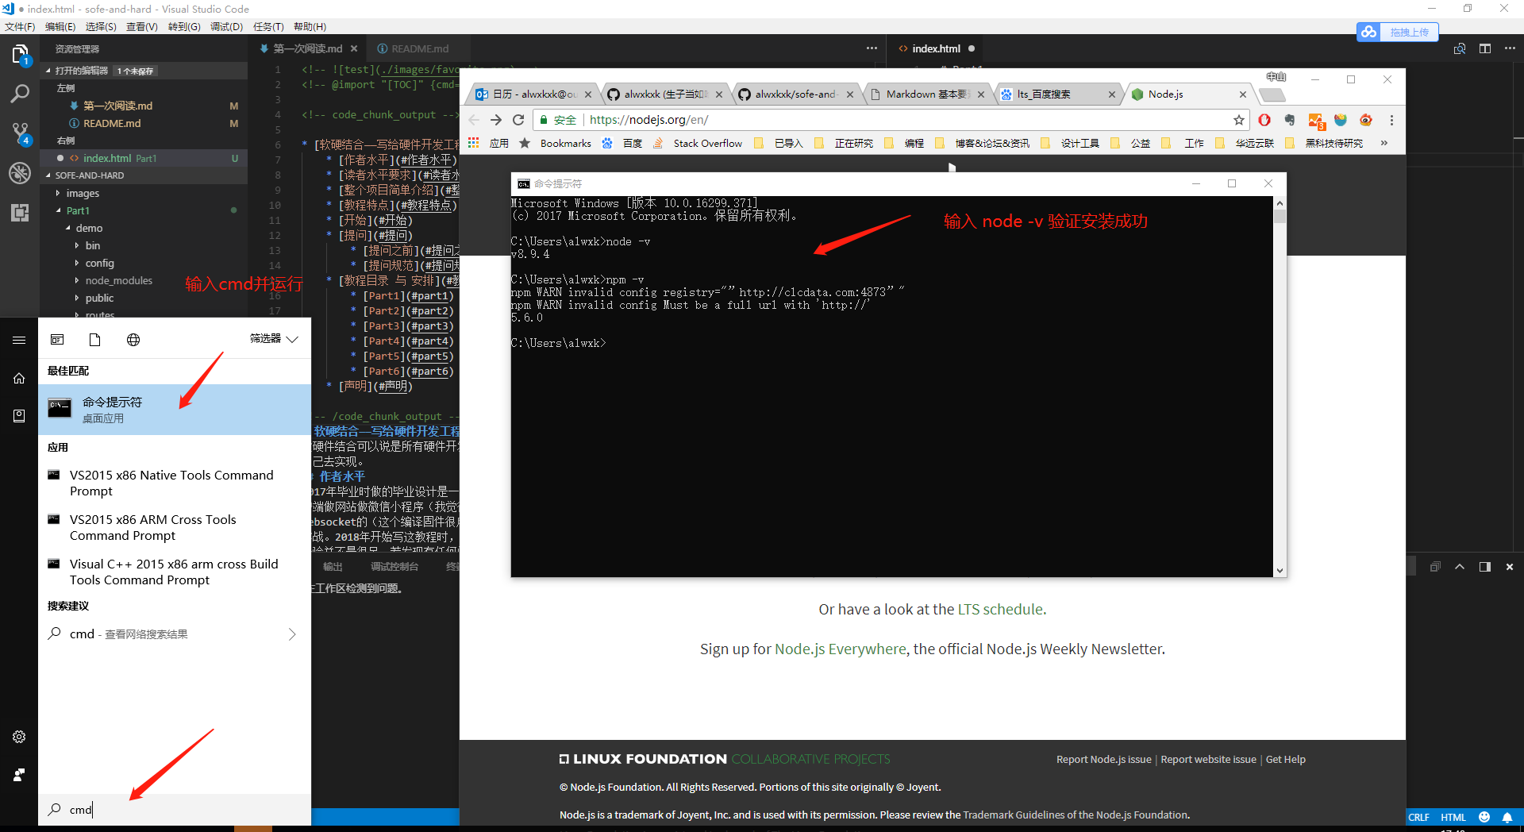Viewport: 1524px width, 832px height.
Task: Click the Home icon in search panel
Action: [x=19, y=378]
